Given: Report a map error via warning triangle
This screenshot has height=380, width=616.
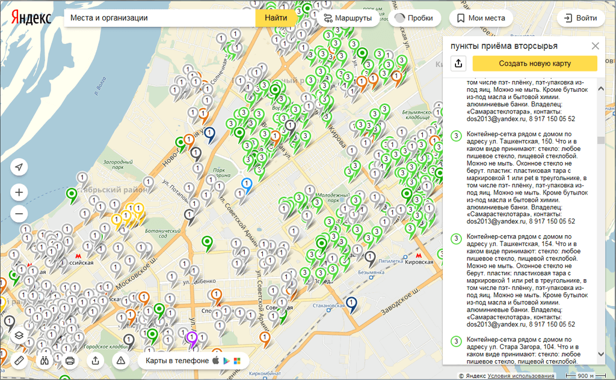Looking at the screenshot, I should click(121, 361).
